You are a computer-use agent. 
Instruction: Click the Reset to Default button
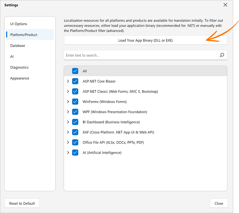click(22, 203)
